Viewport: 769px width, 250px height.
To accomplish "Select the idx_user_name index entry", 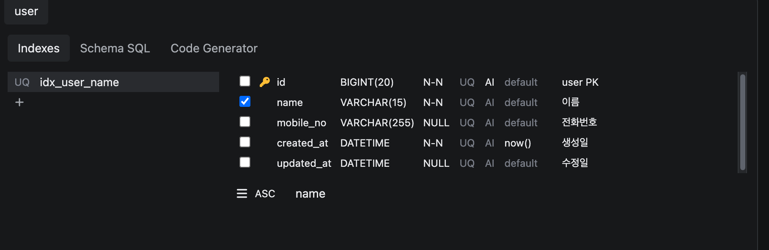I will pyautogui.click(x=79, y=82).
